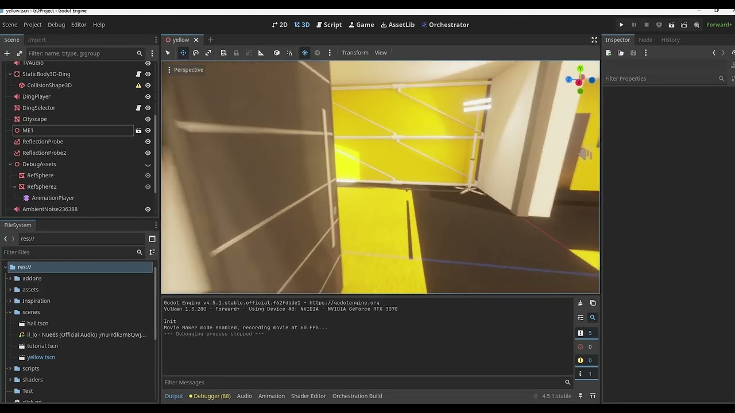Open the Scene menu
Screen dimensions: 735x413
tap(10, 25)
